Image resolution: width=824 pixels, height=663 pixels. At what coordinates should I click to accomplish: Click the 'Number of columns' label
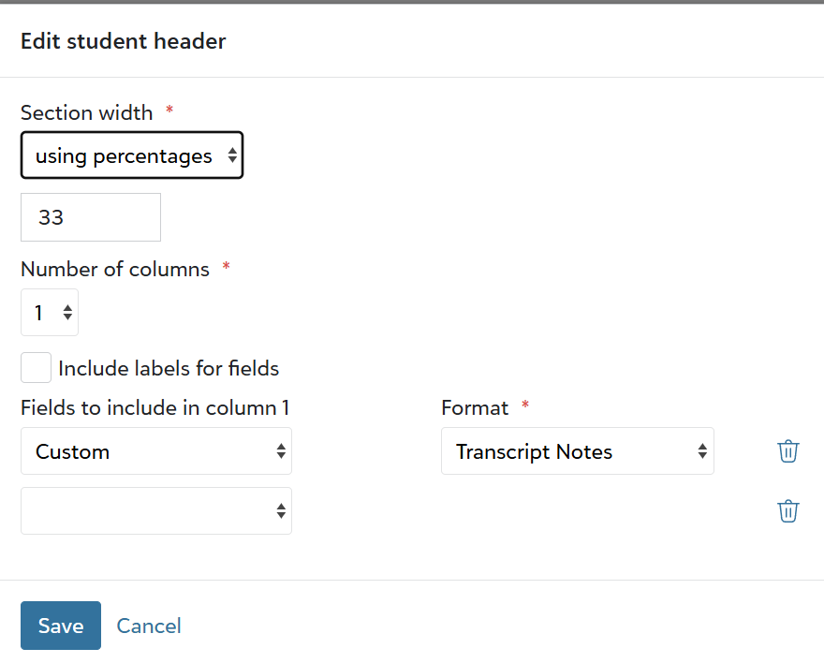[x=115, y=269]
